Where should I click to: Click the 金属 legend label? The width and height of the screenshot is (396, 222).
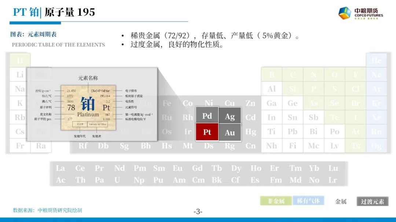(x=341, y=202)
